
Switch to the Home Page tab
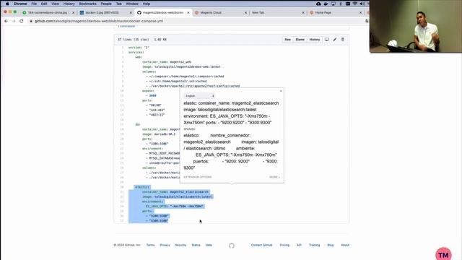coord(334,13)
